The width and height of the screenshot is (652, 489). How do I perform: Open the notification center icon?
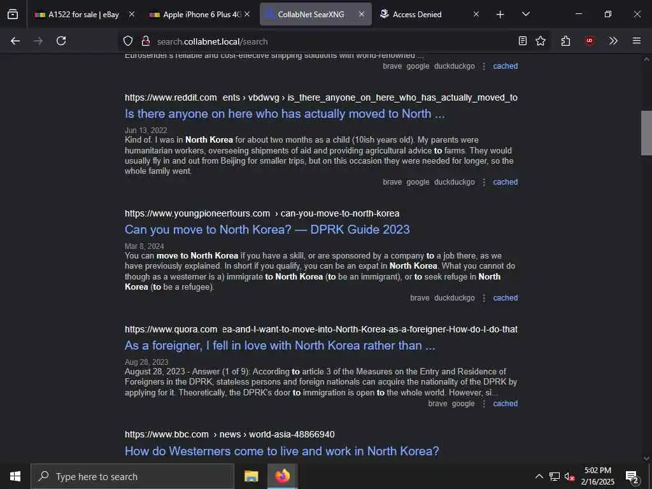pyautogui.click(x=632, y=477)
